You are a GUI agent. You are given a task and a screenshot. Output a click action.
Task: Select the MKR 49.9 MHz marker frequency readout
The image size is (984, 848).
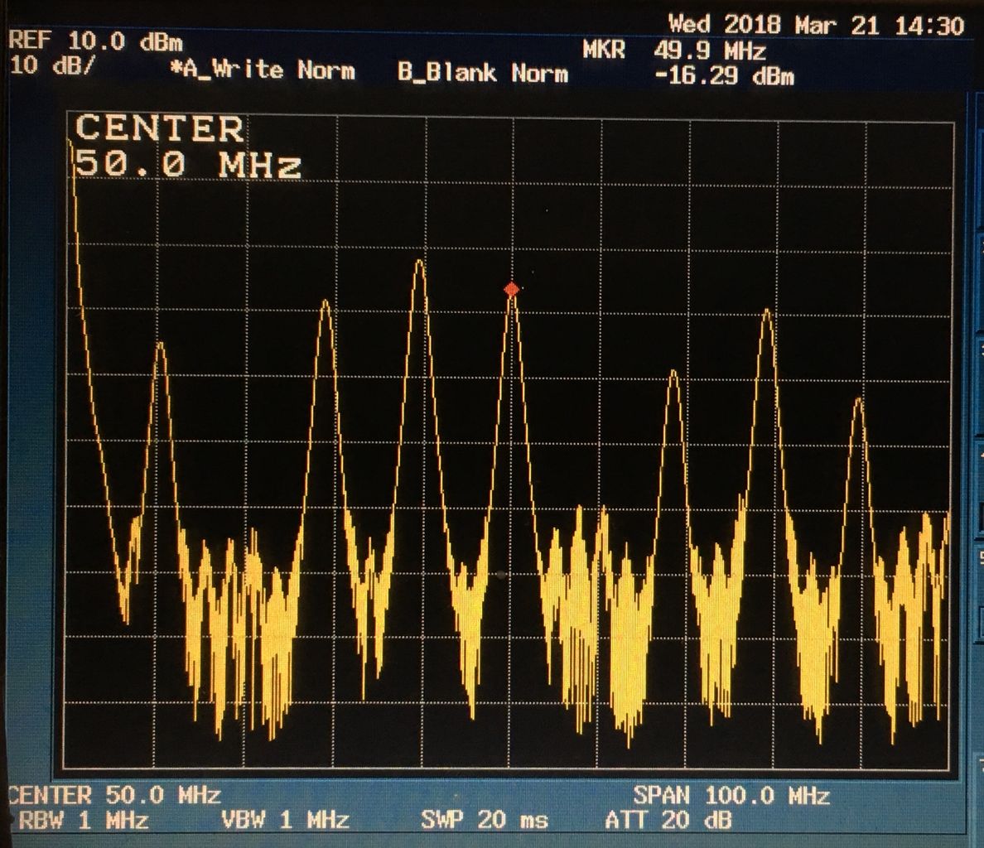674,51
